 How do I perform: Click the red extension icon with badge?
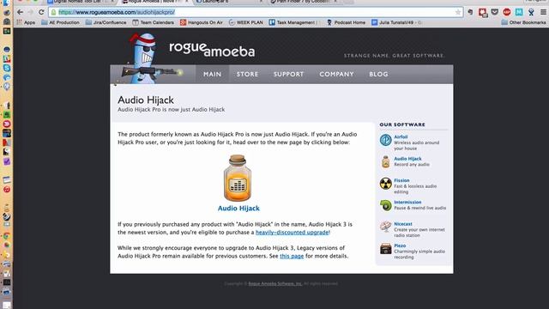pos(483,13)
